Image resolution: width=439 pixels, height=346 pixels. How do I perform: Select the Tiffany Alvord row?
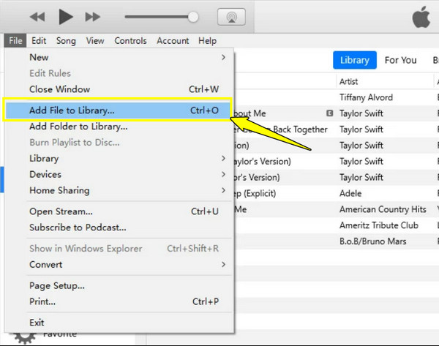[337, 97]
